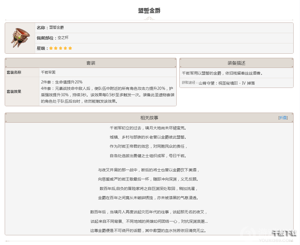The height and width of the screenshot is (245, 300).
Task: Open the 千岩牢固 set name
Action: pos(48,72)
